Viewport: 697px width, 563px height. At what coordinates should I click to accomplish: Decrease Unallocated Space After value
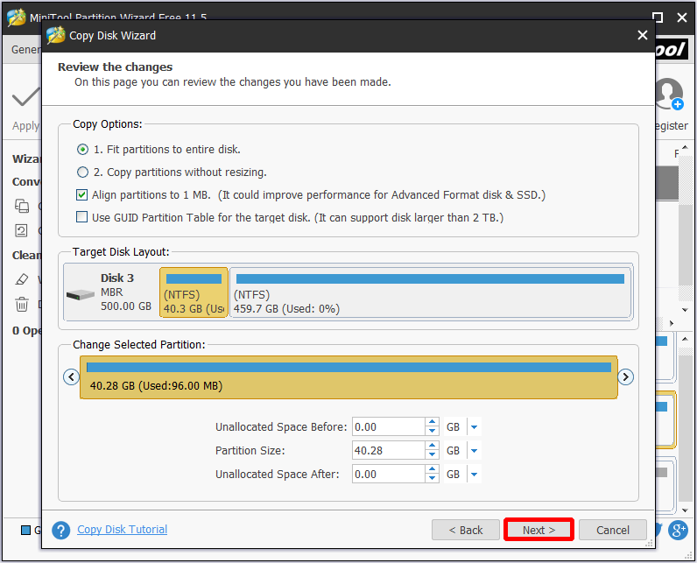[432, 479]
